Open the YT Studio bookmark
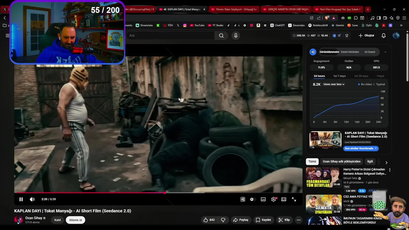The height and width of the screenshot is (230, 409). pyautogui.click(x=215, y=25)
